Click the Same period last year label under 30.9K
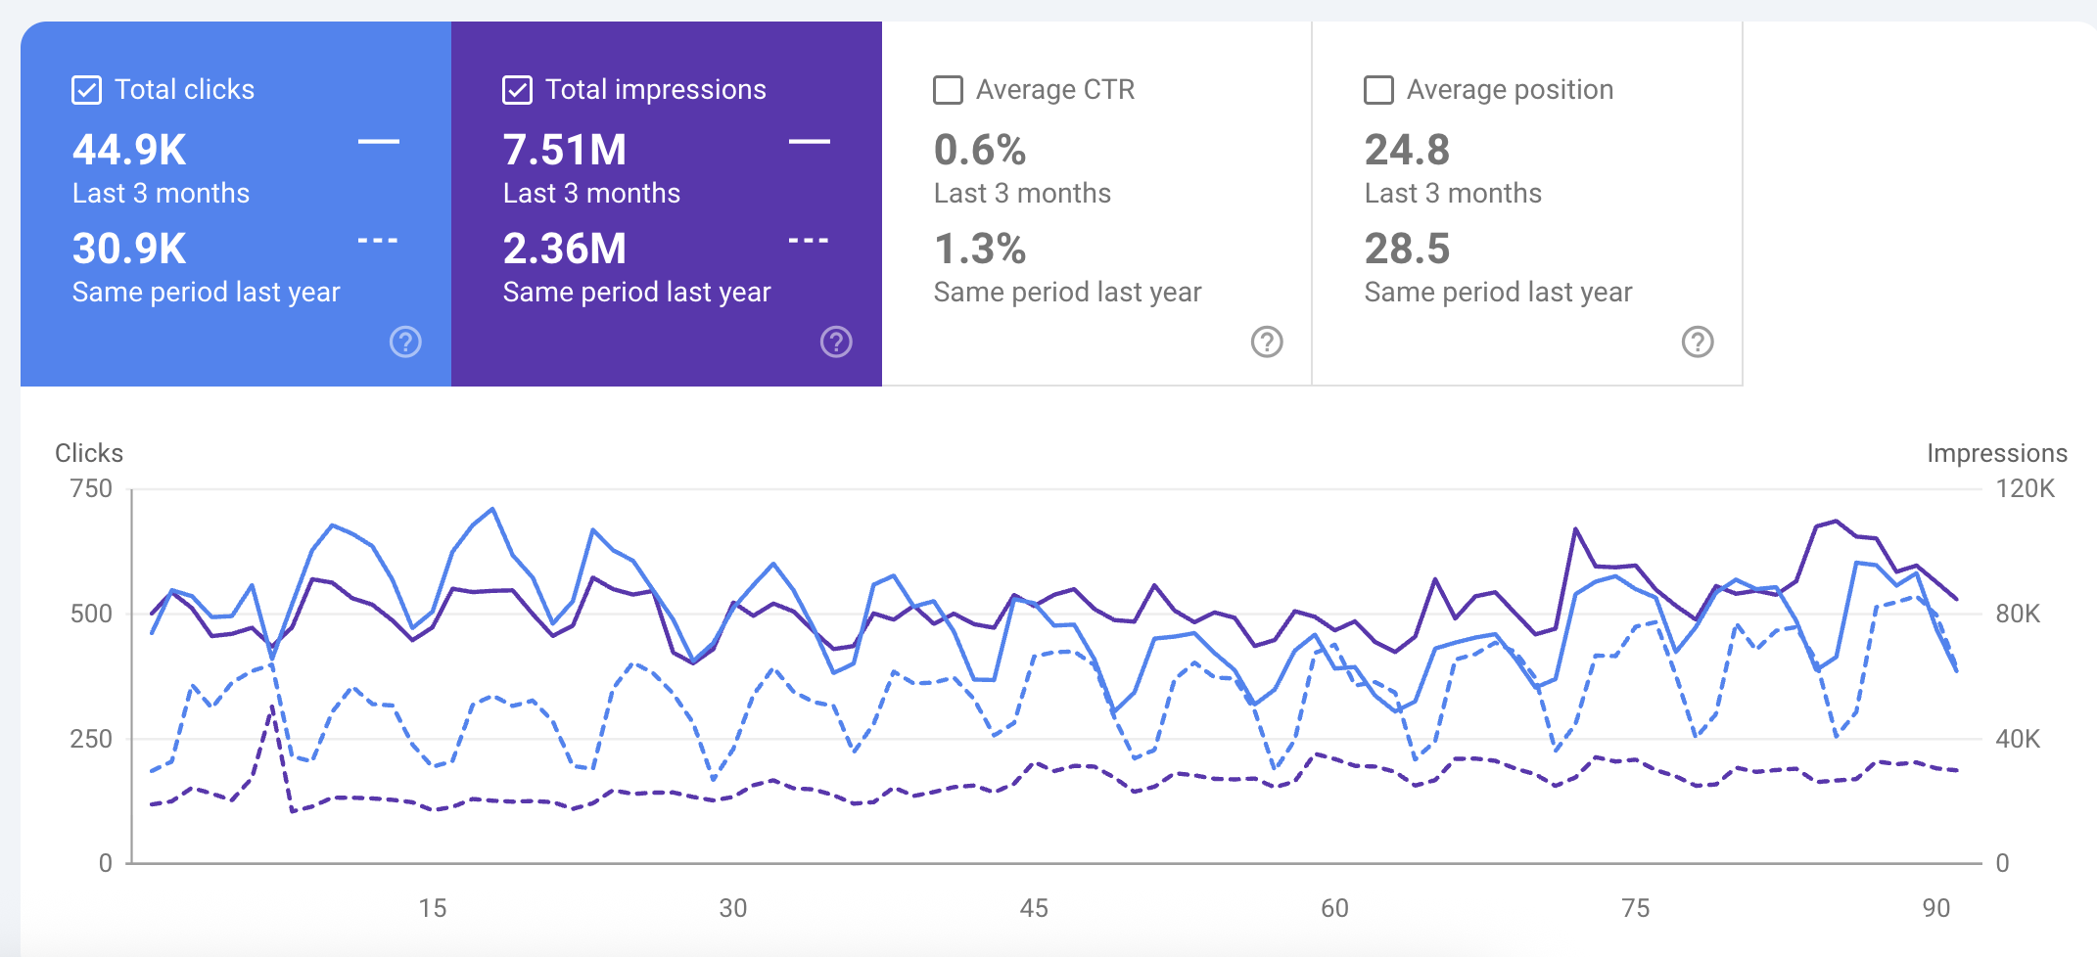Image resolution: width=2097 pixels, height=957 pixels. [x=205, y=291]
